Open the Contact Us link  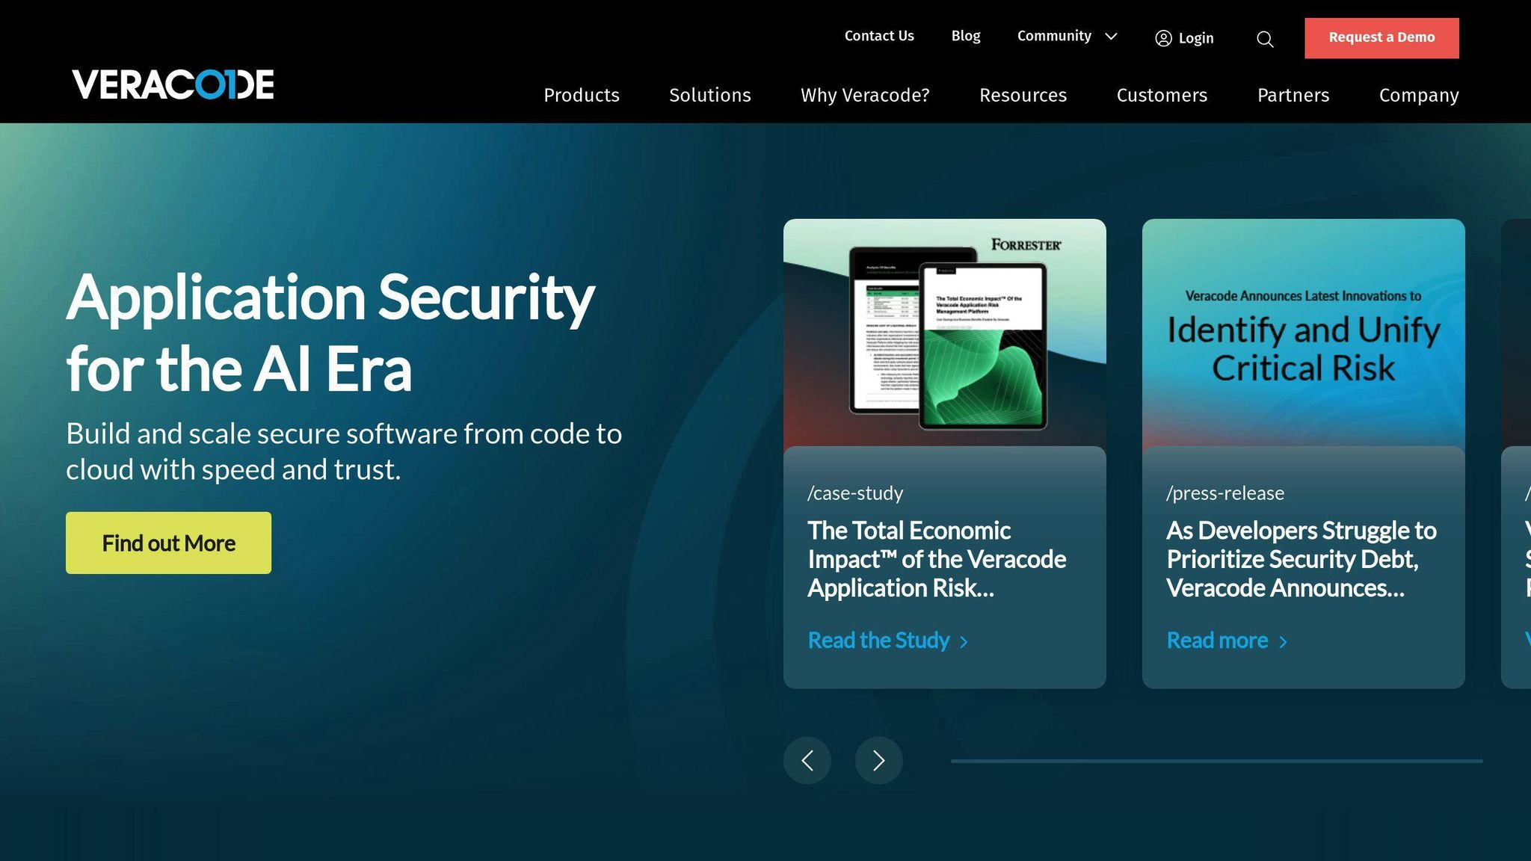(x=879, y=36)
